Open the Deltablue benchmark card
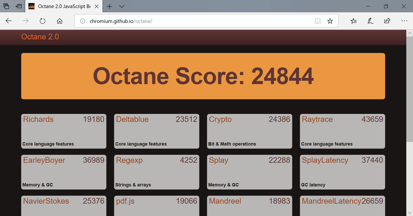 [x=157, y=131]
